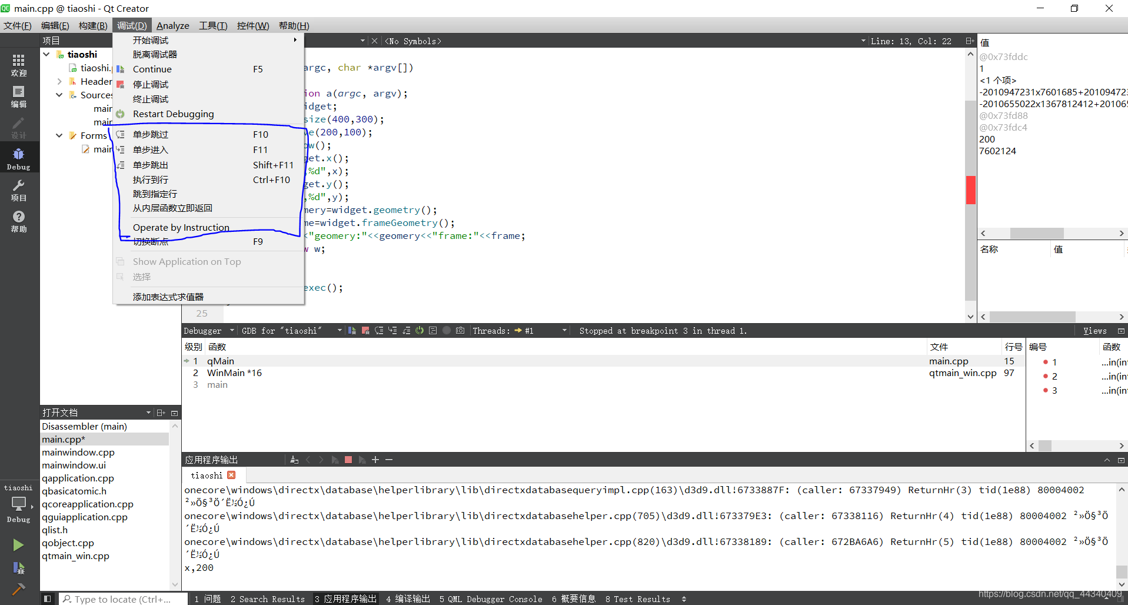Open the 构建(B) menu
This screenshot has height=605, width=1128.
pos(93,25)
